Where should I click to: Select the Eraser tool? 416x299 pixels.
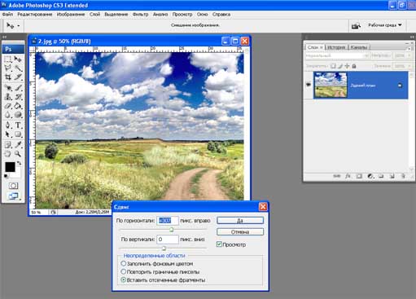click(x=8, y=106)
